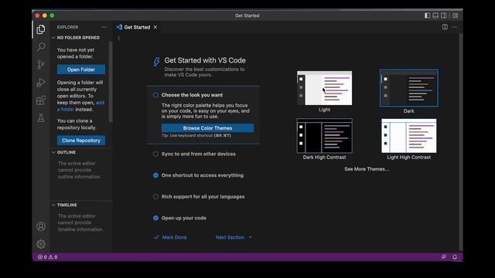Screen dimensions: 495x278
Task: Uncheck 'One shortcut to access everything' circle
Action: (x=155, y=175)
